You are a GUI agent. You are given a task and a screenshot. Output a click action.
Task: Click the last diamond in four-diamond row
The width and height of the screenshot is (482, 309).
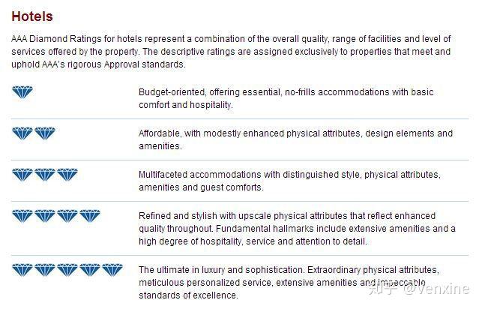click(x=90, y=216)
